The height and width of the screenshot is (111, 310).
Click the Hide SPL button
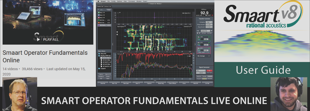[196, 83]
